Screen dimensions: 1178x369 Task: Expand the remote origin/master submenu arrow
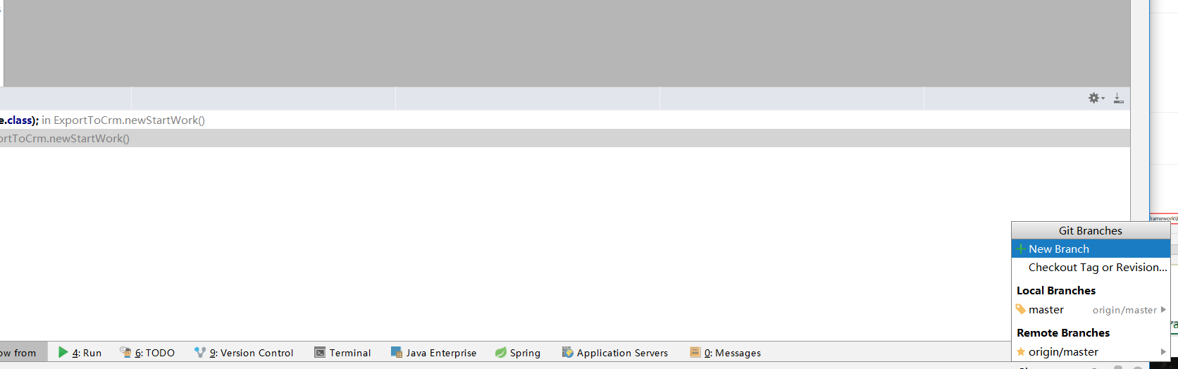coord(1163,352)
